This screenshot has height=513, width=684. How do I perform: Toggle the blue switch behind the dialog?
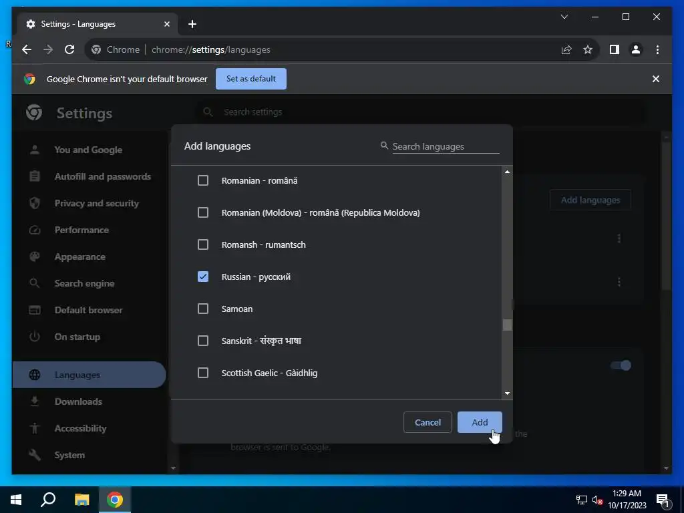tap(621, 365)
